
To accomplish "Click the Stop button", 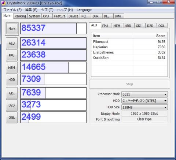I will (129, 84).
